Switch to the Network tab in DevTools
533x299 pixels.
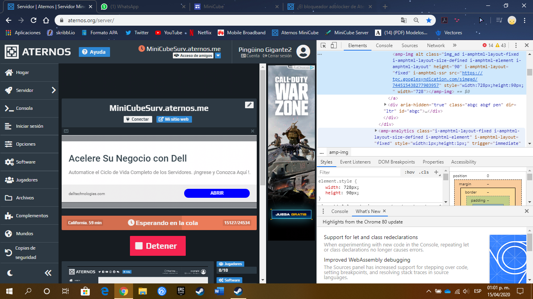(436, 46)
